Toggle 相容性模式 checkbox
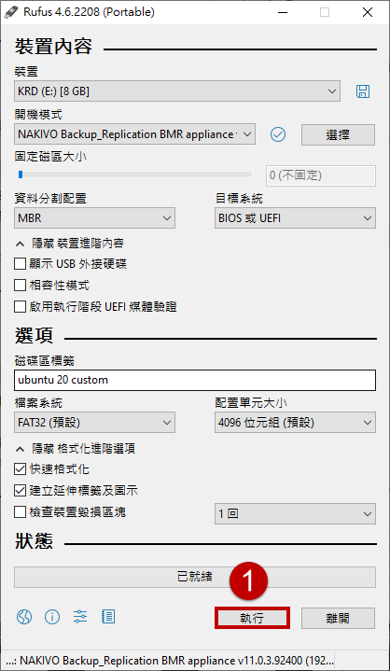The width and height of the screenshot is (390, 671). [21, 286]
